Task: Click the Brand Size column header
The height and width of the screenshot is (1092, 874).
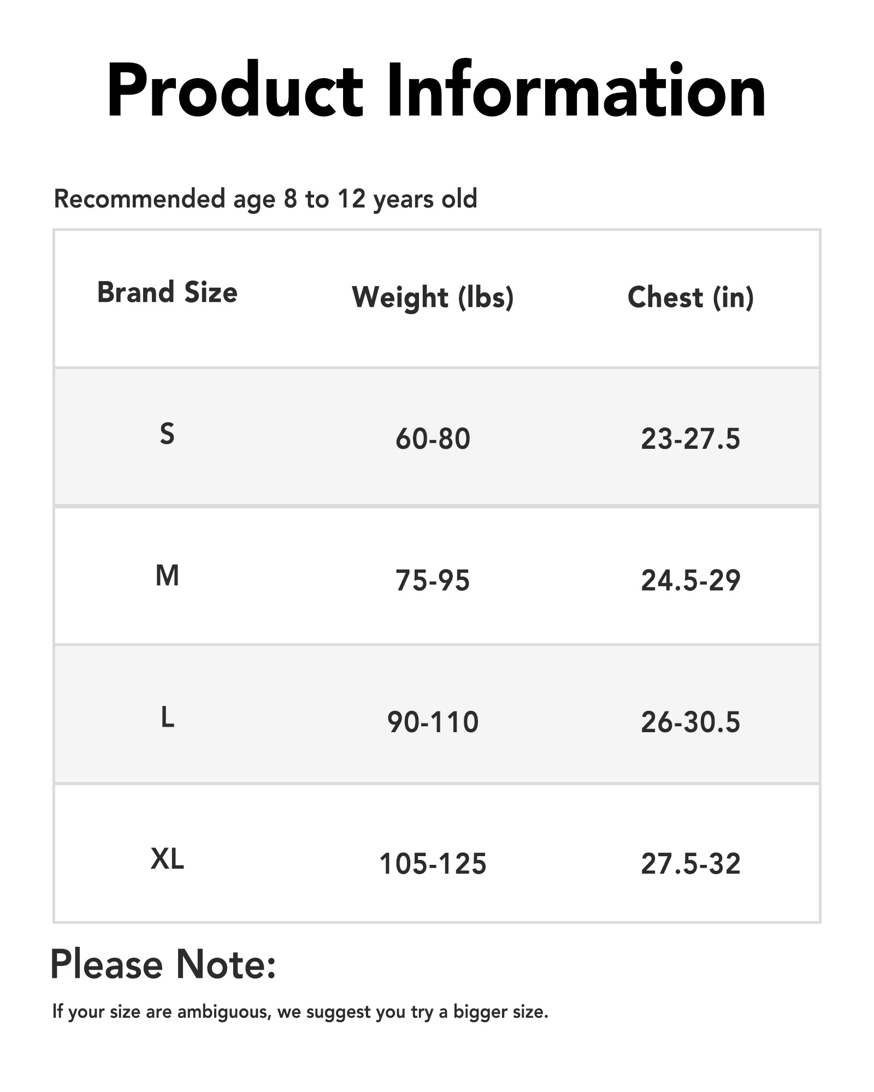Action: click(x=167, y=293)
